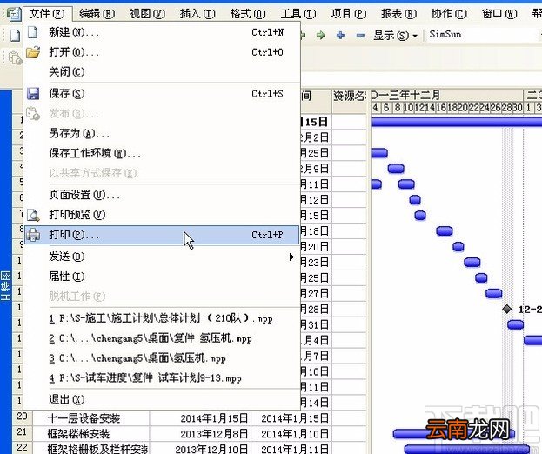Viewport: 542px width, 454px height.
Task: Expand the 发送(D) Send To submenu
Action: point(162,257)
